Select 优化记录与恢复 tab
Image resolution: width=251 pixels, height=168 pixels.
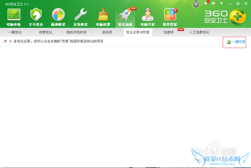(x=138, y=32)
